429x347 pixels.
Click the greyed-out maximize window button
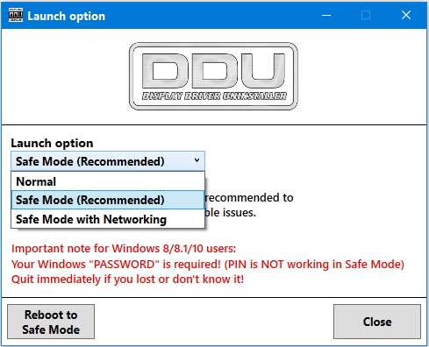tap(366, 15)
